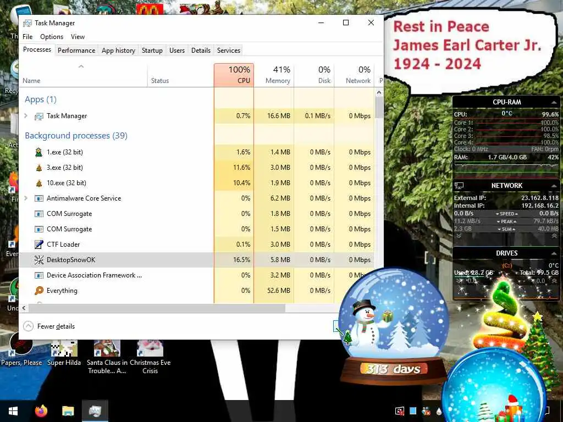563x422 pixels.
Task: Click the 3.exe process icon
Action: 39,168
